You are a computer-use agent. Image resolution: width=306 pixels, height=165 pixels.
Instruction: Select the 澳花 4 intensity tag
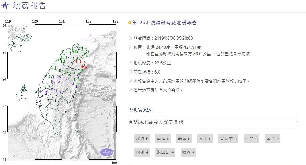coord(273,139)
